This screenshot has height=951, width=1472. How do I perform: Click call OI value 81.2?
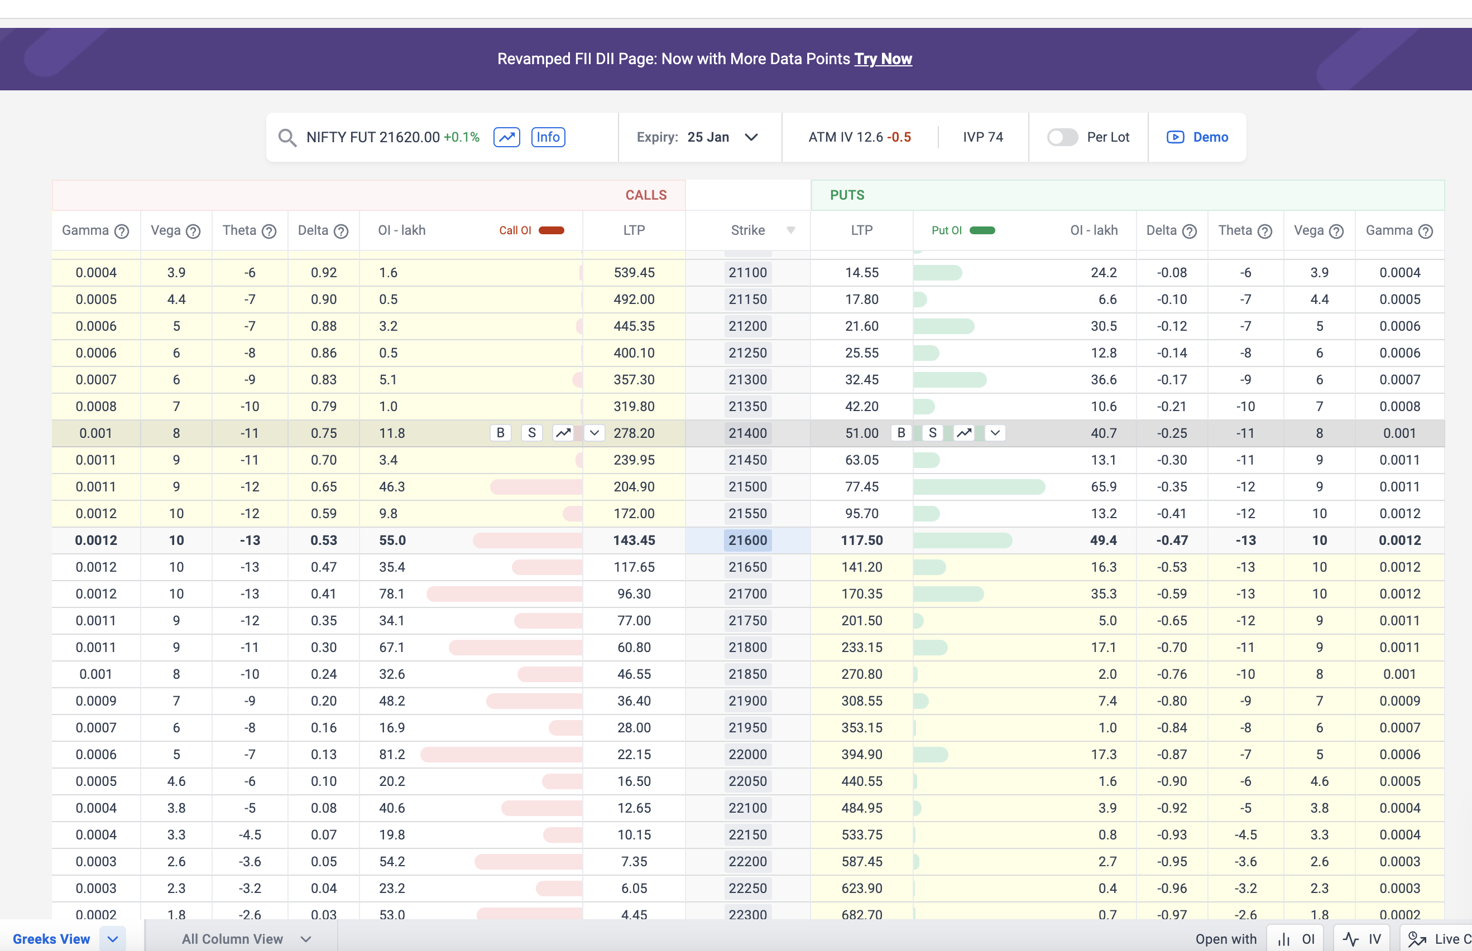point(392,754)
